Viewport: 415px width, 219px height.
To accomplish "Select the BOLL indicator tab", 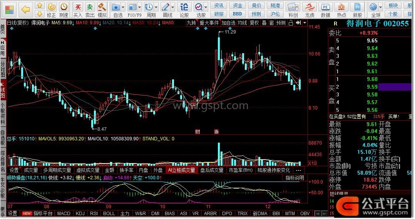I will point(109,214).
